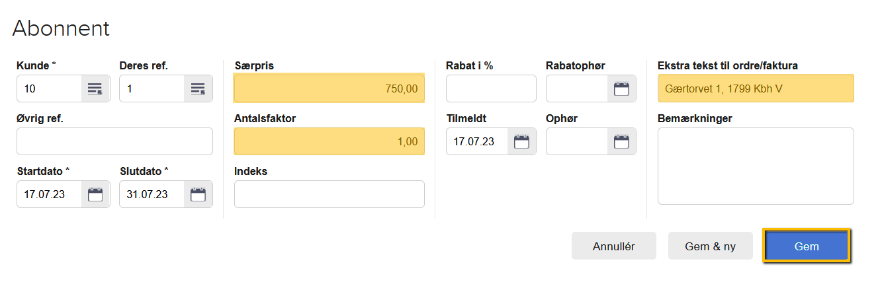Open the Kunde lookup list icon
This screenshot has height=282, width=880.
point(95,88)
